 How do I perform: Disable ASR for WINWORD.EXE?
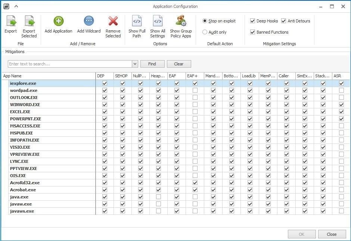[341, 104]
